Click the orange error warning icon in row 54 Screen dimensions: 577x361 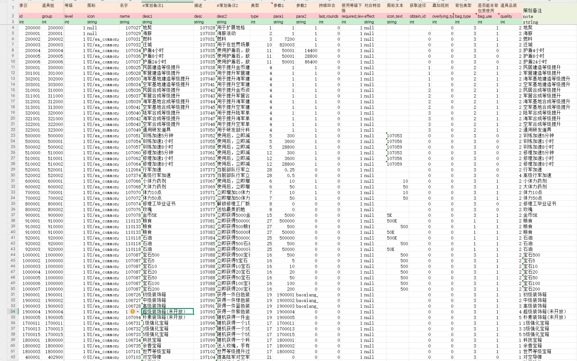click(133, 311)
